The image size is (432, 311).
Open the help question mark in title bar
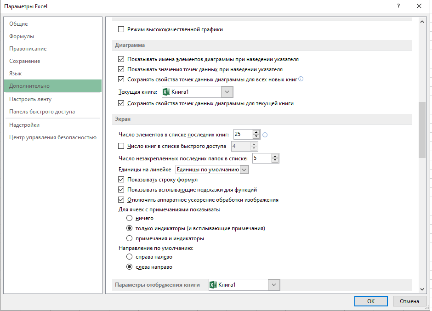point(398,6)
